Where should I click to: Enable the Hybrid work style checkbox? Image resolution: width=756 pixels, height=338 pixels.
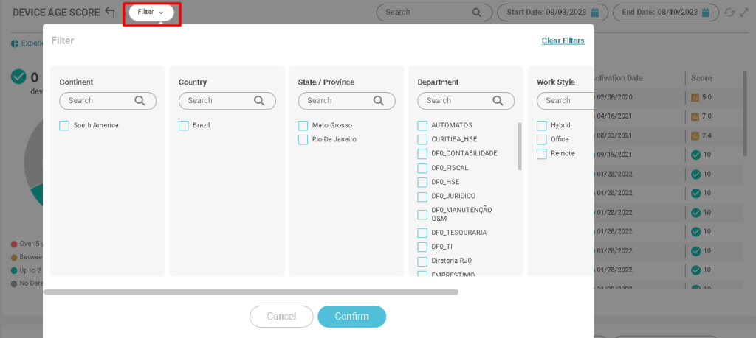pyautogui.click(x=542, y=126)
